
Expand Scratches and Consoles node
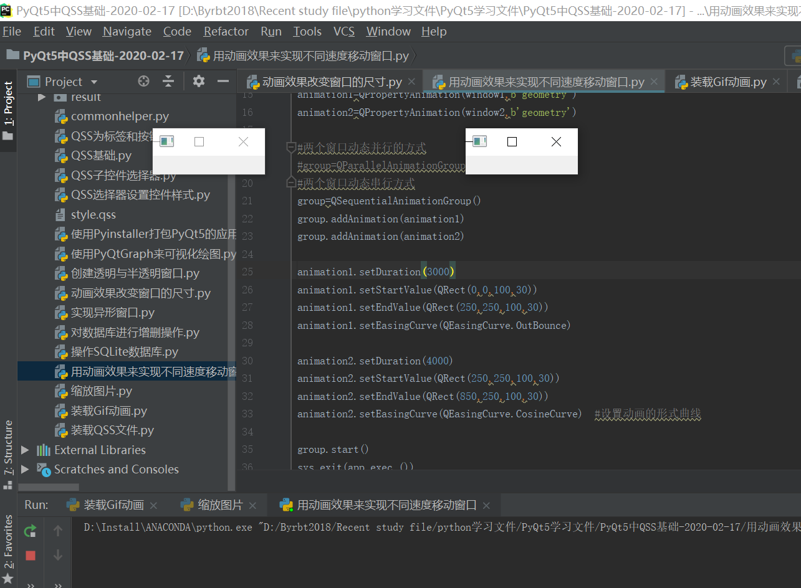[x=25, y=469]
